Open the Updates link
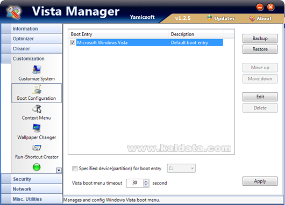This screenshot has height=205, width=285. [x=224, y=18]
